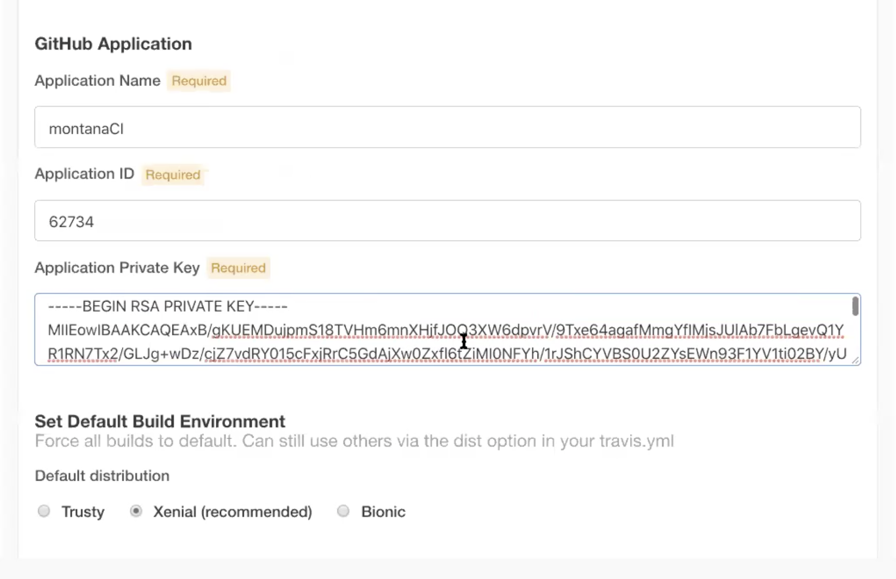Image resolution: width=896 pixels, height=579 pixels.
Task: Select the Trusty radio button
Action: [x=44, y=511]
